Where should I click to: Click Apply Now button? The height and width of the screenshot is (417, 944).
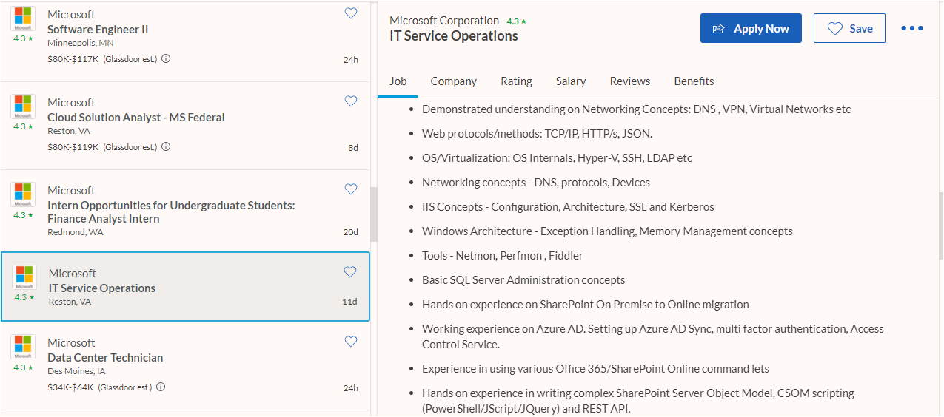click(751, 29)
